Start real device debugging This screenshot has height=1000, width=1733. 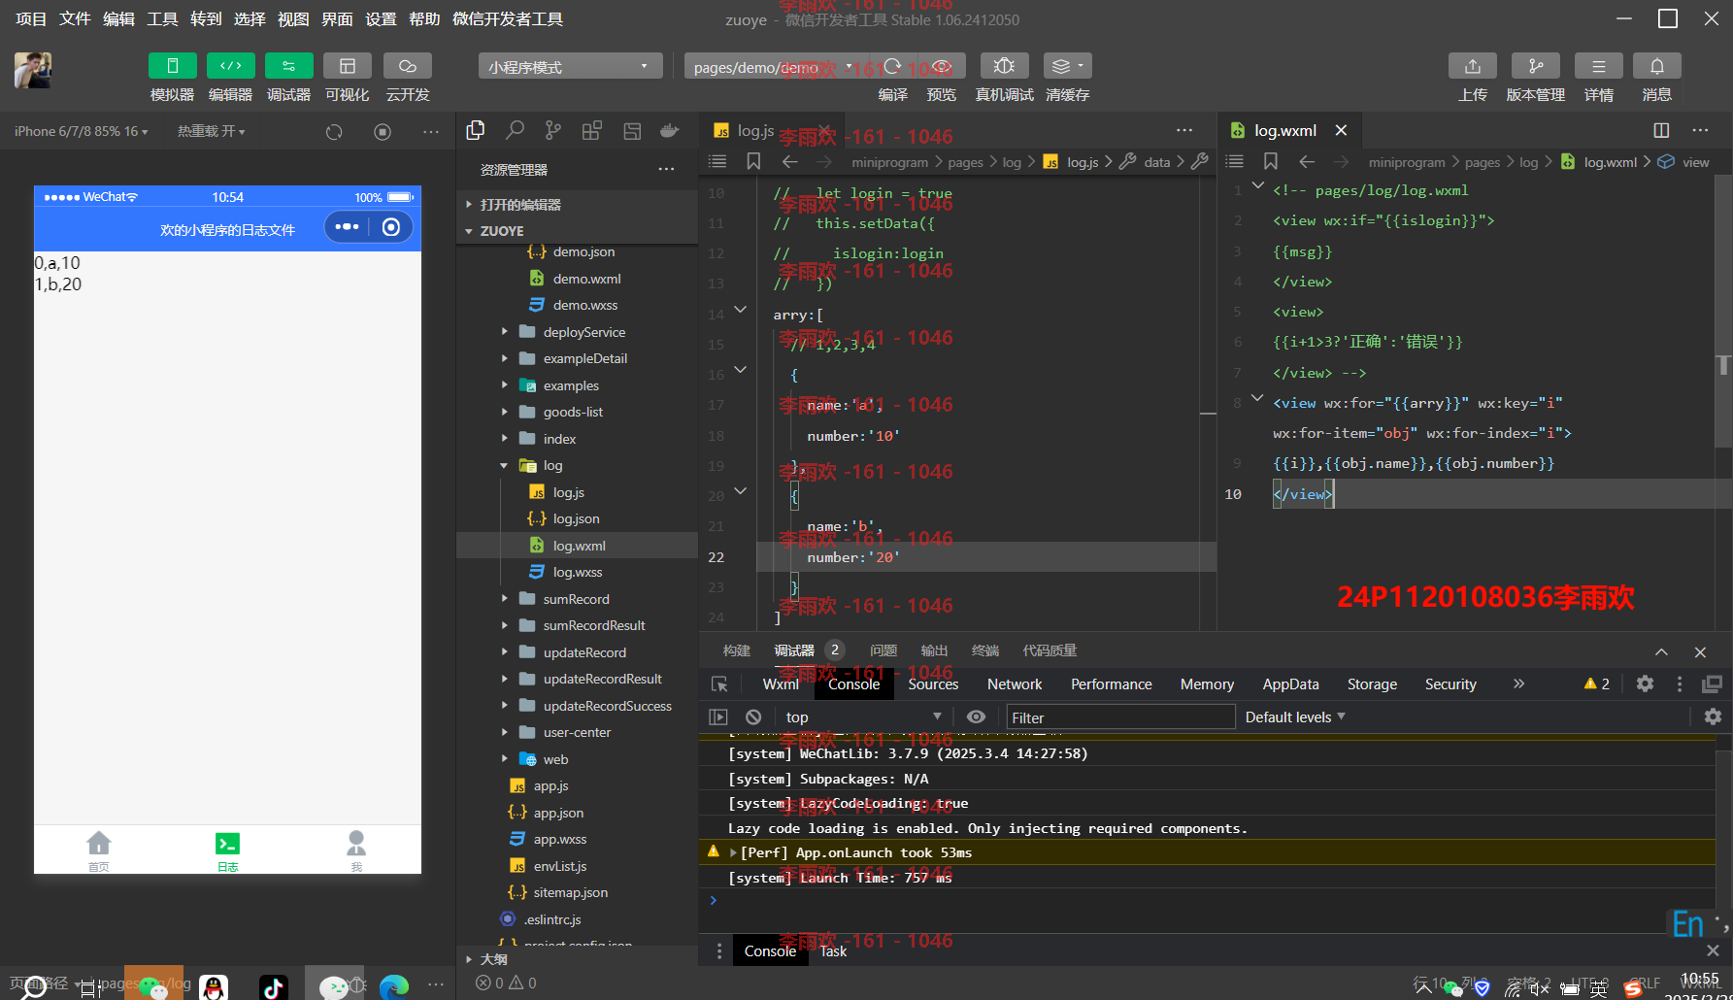(x=1004, y=66)
